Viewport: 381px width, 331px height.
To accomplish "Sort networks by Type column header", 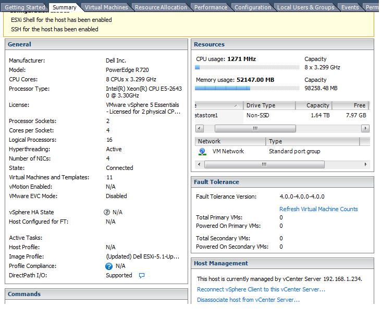I will (313, 141).
